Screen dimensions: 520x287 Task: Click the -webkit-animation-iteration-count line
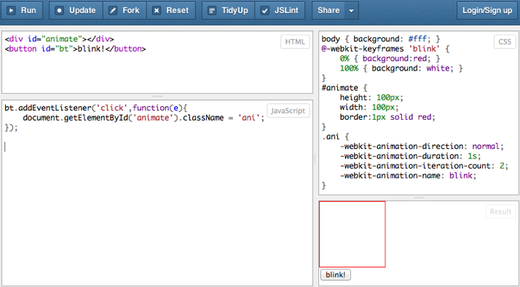click(x=424, y=166)
